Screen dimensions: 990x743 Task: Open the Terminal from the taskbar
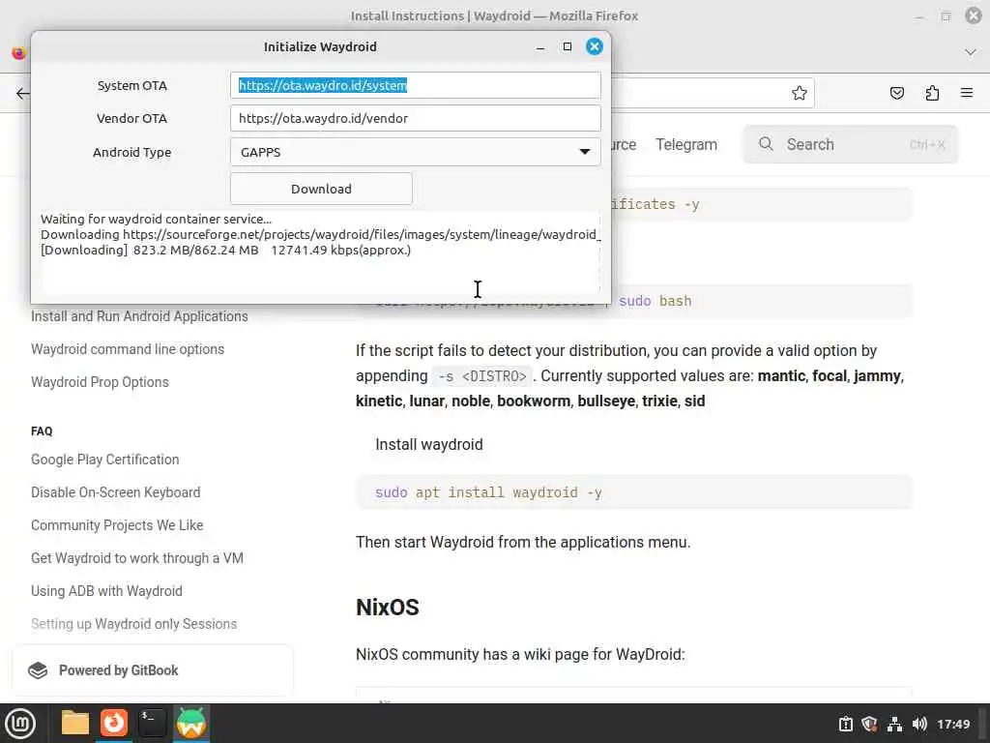pos(152,723)
